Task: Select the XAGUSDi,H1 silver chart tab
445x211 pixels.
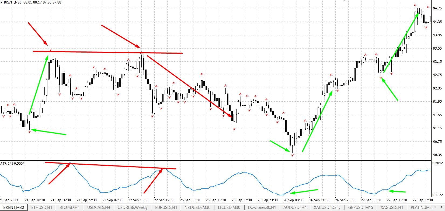Action: pyautogui.click(x=392, y=207)
